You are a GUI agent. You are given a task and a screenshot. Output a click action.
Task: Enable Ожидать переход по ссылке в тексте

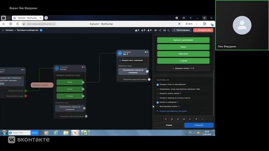click(x=158, y=98)
